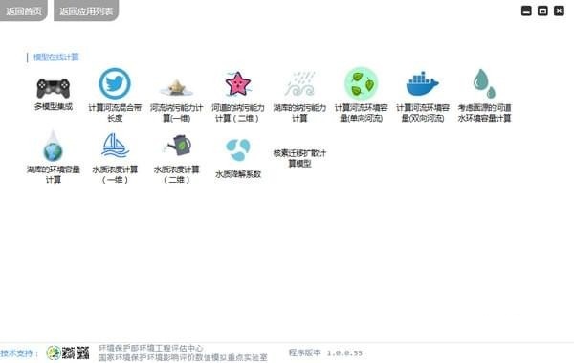Click the round green logo in footer
The height and width of the screenshot is (363, 574).
click(x=54, y=352)
